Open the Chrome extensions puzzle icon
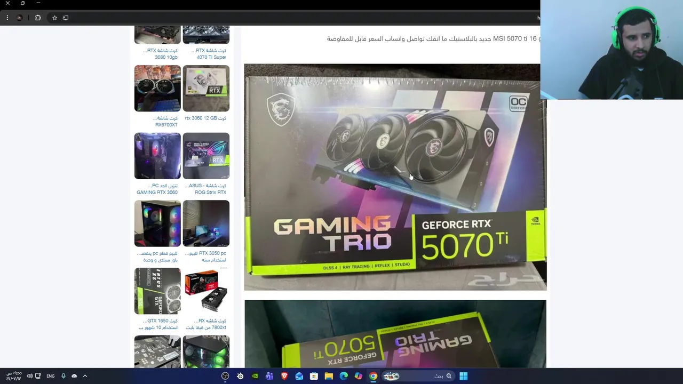The image size is (683, 384). click(38, 18)
